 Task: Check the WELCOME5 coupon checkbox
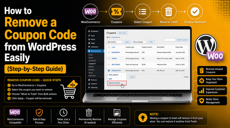point(109,65)
